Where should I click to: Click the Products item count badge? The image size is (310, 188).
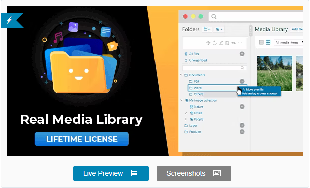(x=242, y=132)
